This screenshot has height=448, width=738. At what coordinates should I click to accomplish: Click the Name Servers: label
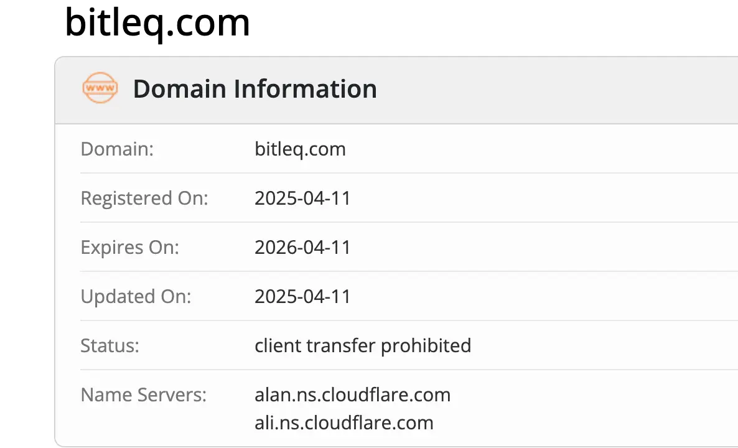pos(143,394)
